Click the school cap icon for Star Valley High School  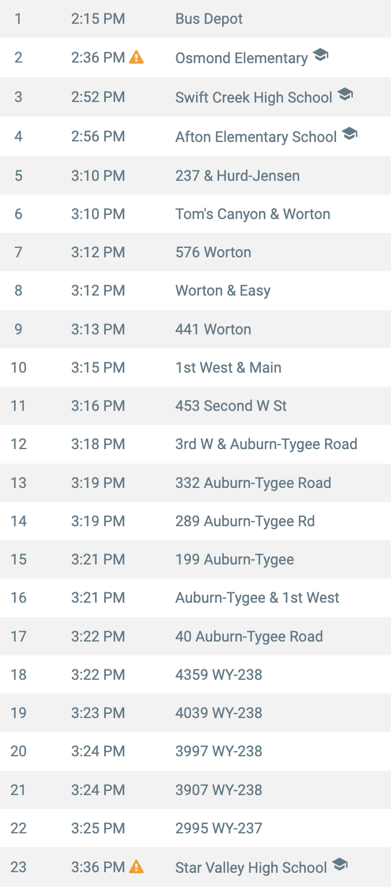tap(340, 865)
